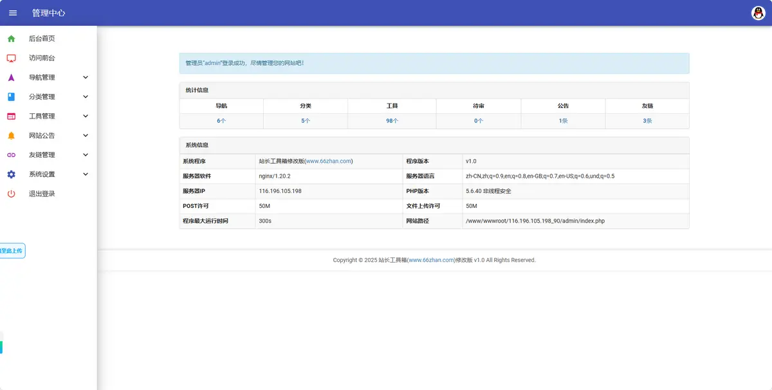Open www.66zhan.com link in the footer copyright
772x390 pixels.
pyautogui.click(x=432, y=260)
